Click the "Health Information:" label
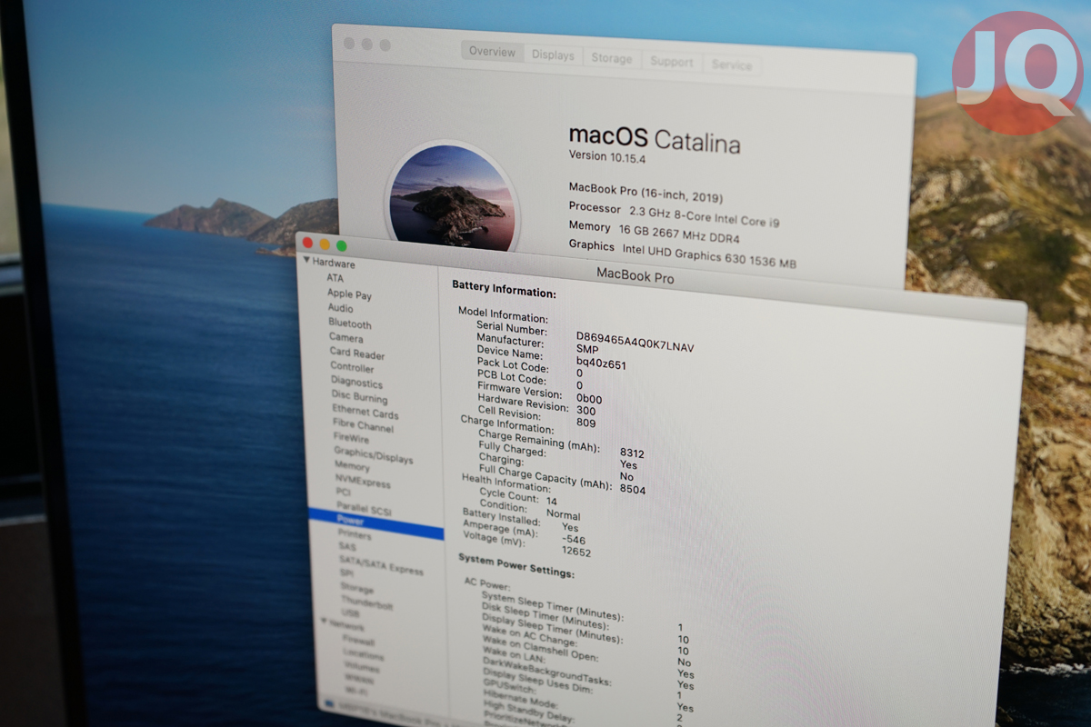Screen dimensions: 1091x727 tap(506, 483)
